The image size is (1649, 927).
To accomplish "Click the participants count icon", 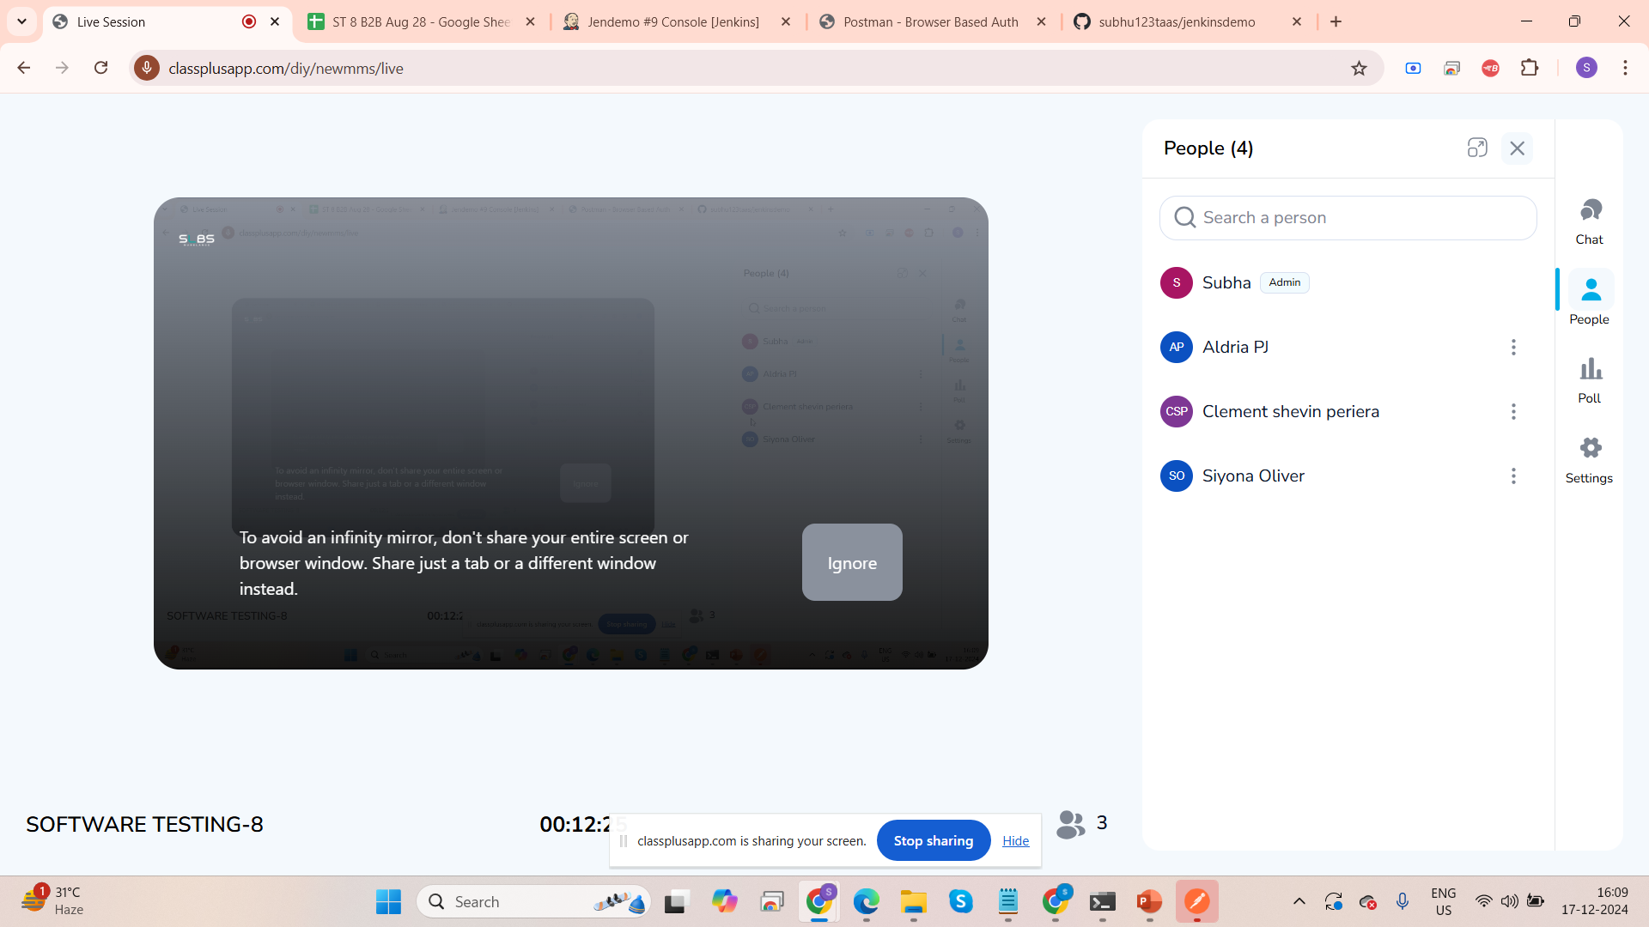I will [x=1071, y=824].
